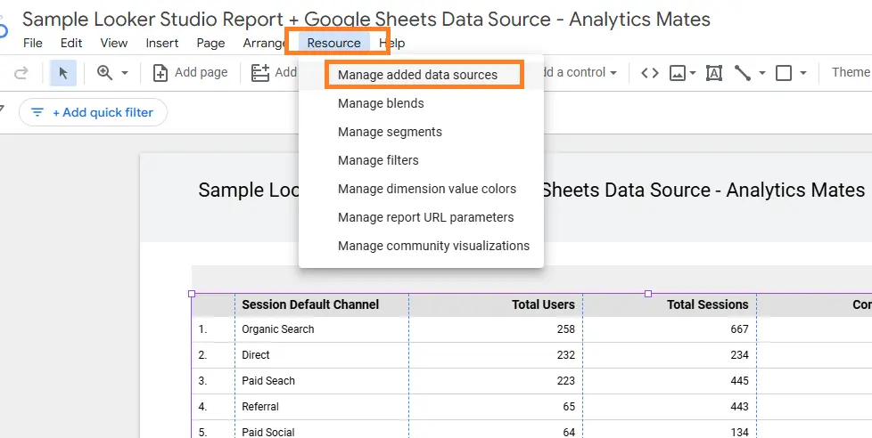Choose Manage community visualizations

[434, 246]
